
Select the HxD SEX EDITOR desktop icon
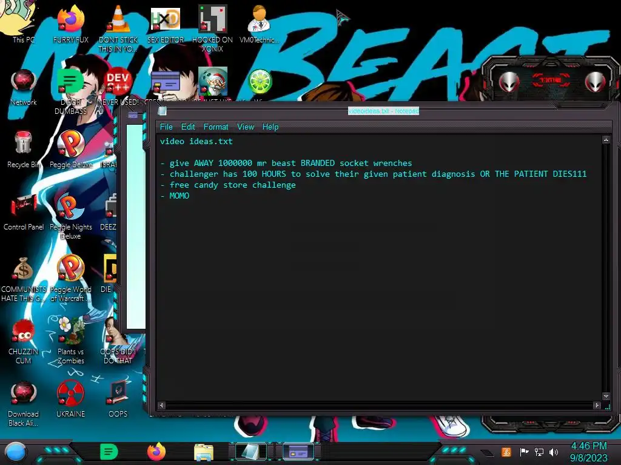pyautogui.click(x=165, y=24)
